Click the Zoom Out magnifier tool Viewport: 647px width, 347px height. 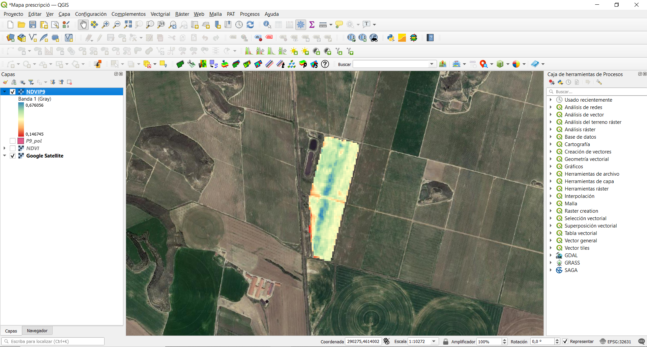117,25
